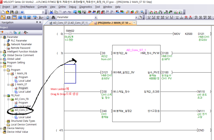
Task: Toggle the Navigation window icon
Action: pos(3,17)
